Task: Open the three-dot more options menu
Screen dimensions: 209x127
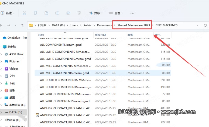Action: pos(132,13)
